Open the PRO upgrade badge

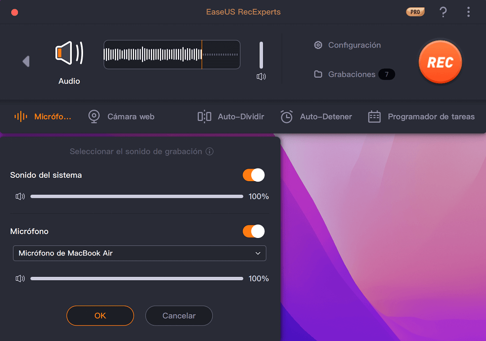tap(416, 12)
